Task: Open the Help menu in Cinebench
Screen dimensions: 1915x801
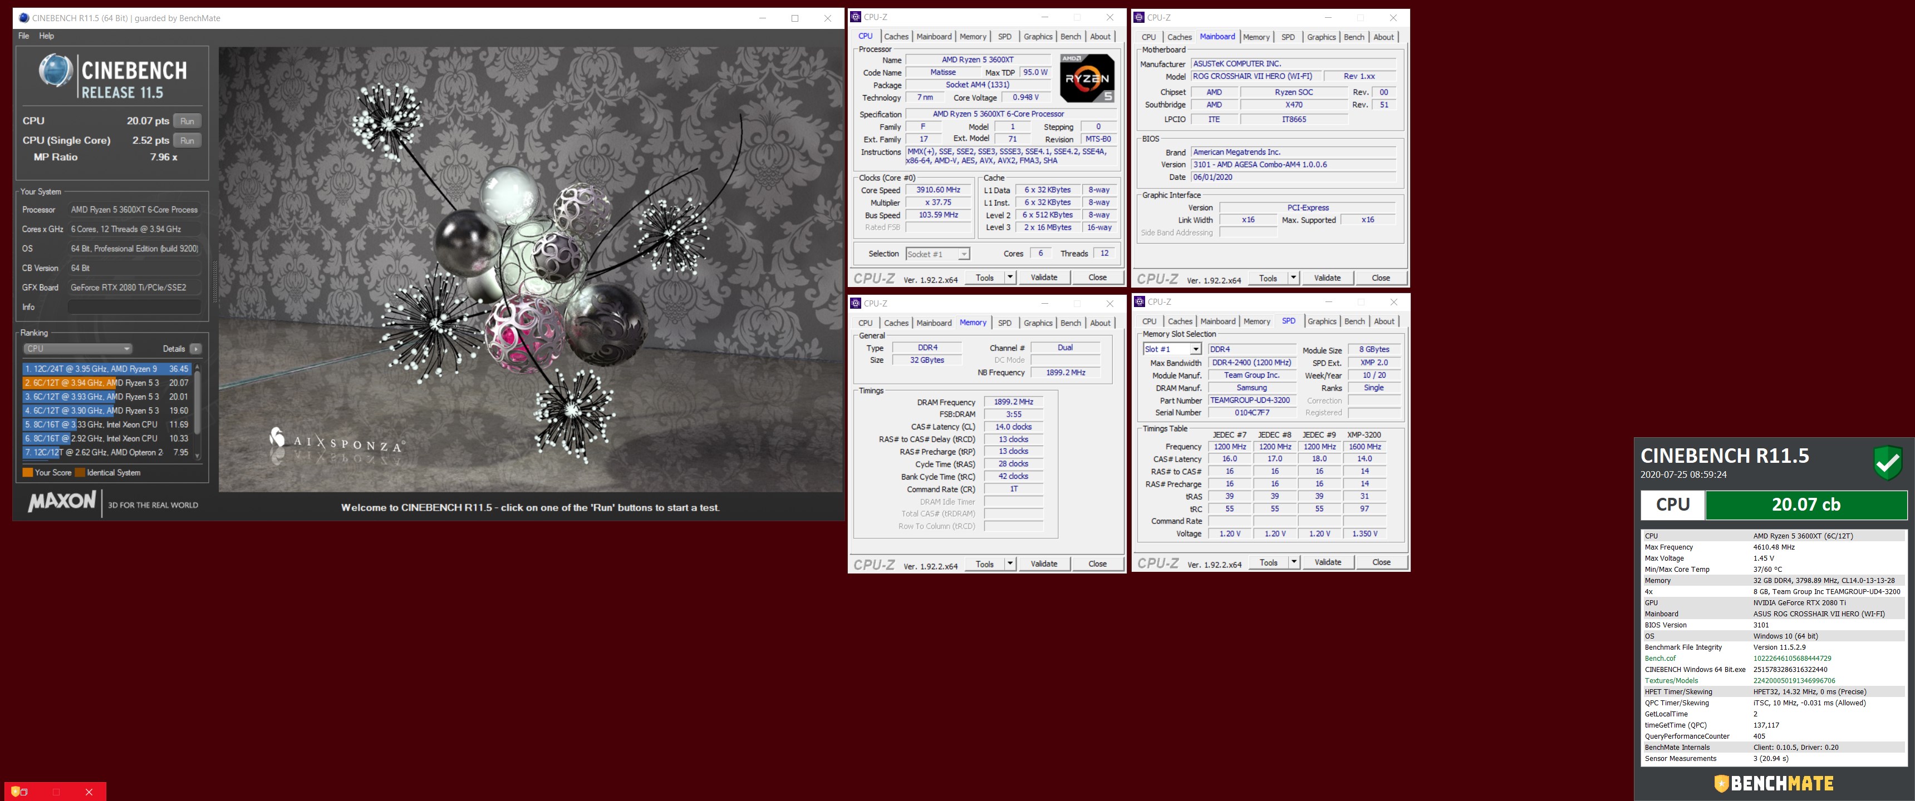Action: (x=46, y=36)
